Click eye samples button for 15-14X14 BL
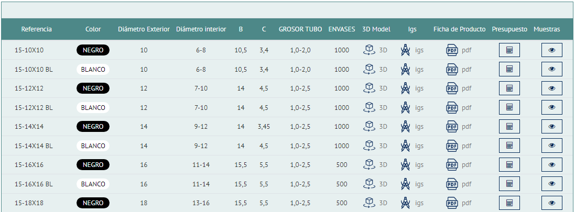 coord(551,146)
